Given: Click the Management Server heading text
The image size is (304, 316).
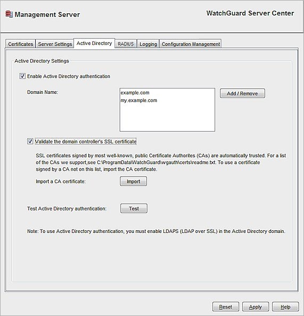Looking at the screenshot, I should (47, 14).
